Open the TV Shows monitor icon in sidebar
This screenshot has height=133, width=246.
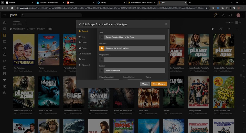(x=5, y=42)
